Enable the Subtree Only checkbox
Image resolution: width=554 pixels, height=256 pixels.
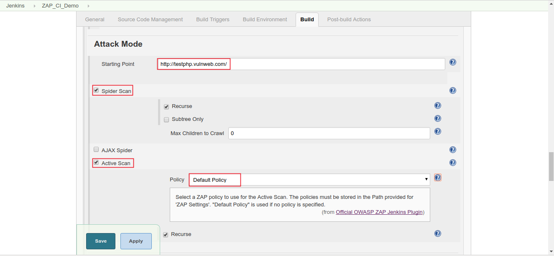(x=166, y=120)
